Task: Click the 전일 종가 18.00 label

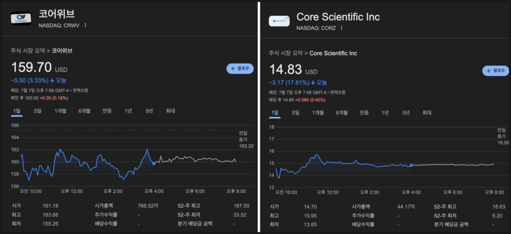Action: tap(503, 136)
